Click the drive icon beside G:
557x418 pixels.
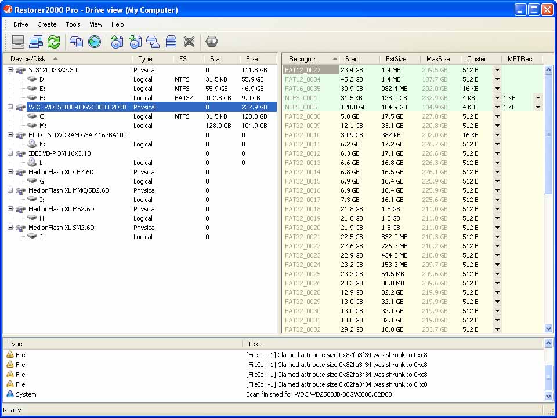point(32,181)
